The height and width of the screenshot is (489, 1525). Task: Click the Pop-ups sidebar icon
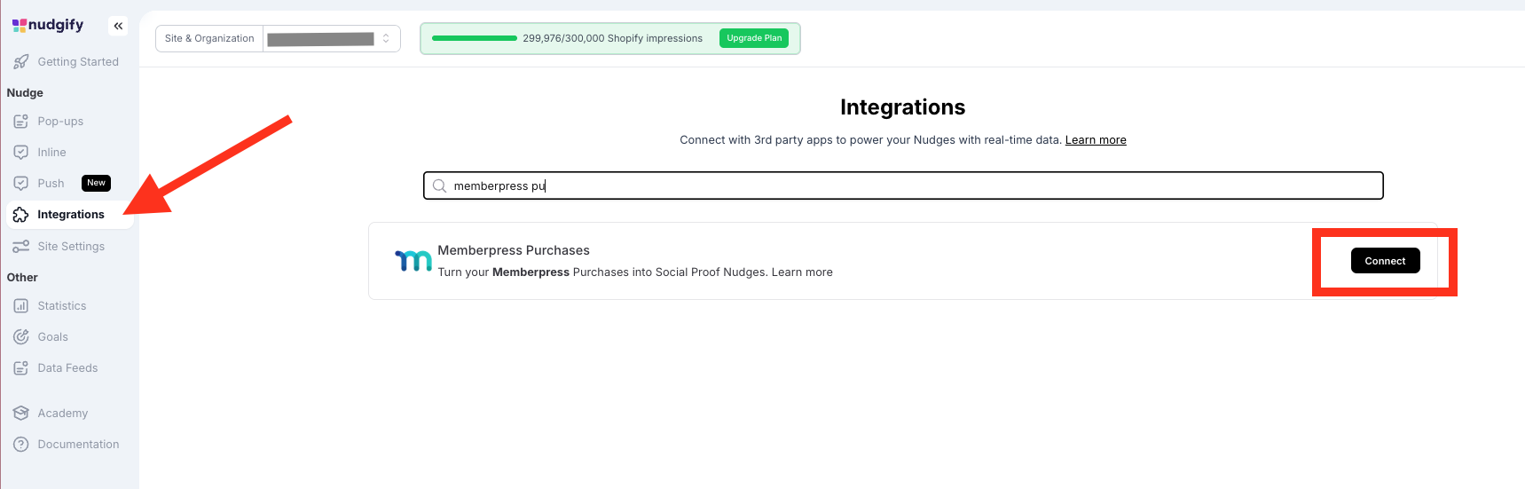click(21, 122)
